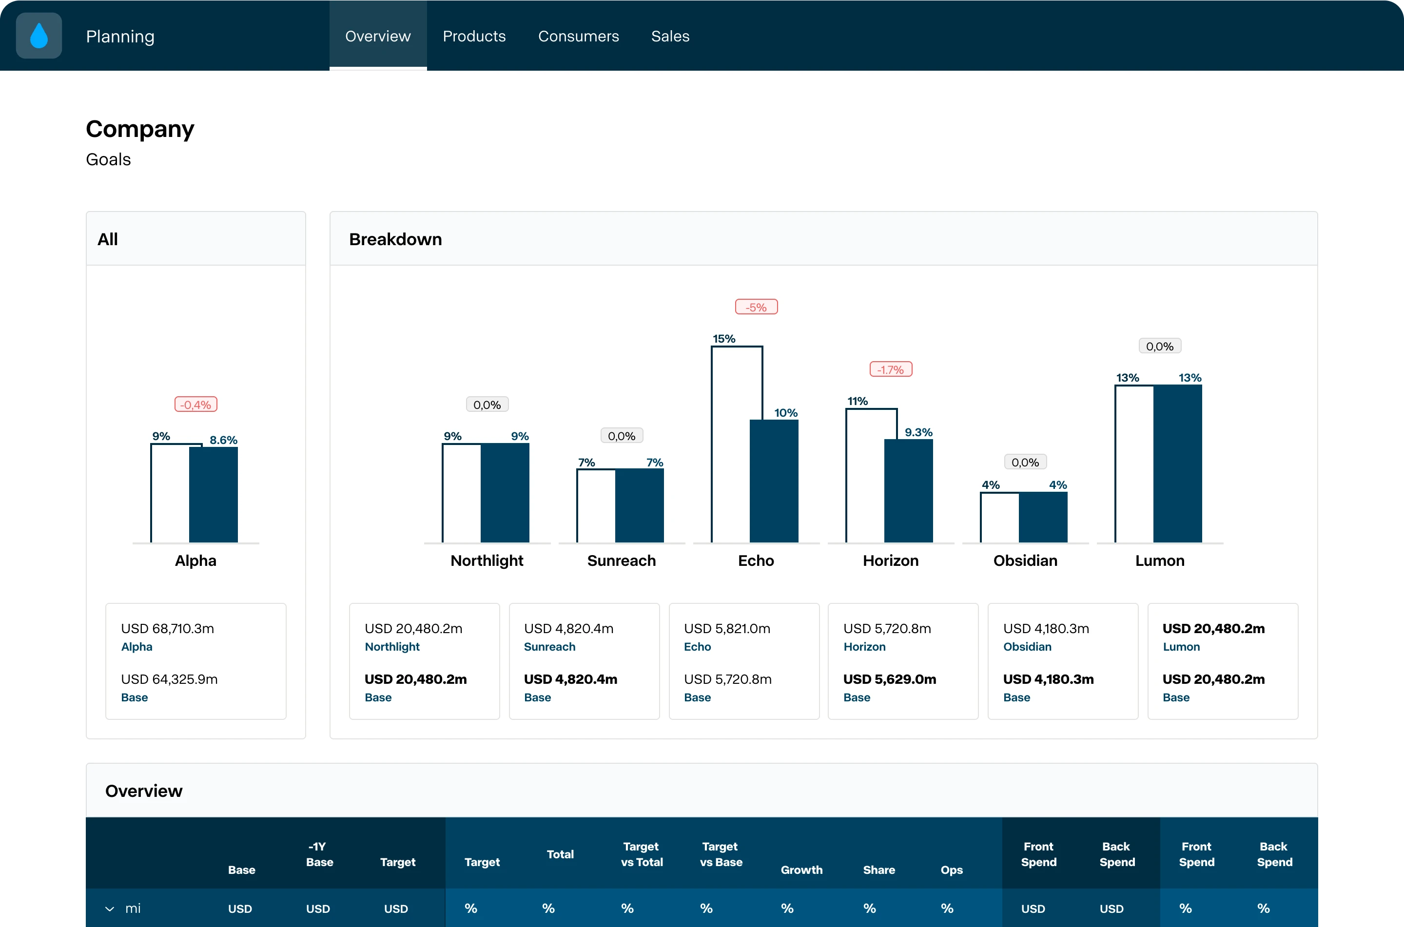Click the -0,4% badge above Alpha

click(195, 405)
